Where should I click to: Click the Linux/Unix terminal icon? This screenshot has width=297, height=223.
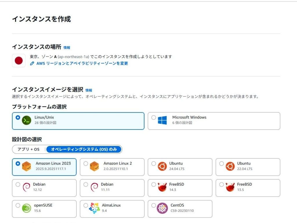26,120
